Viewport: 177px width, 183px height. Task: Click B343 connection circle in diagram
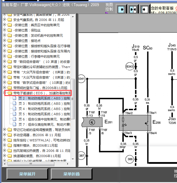click(130, 67)
